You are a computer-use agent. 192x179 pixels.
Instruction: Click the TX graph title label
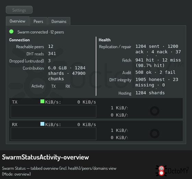(15, 102)
